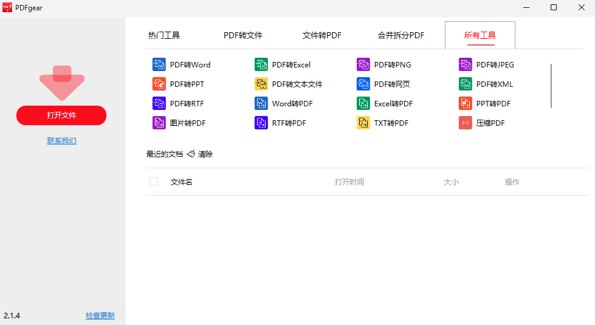Switch to the PDF转文件 tab

[243, 35]
